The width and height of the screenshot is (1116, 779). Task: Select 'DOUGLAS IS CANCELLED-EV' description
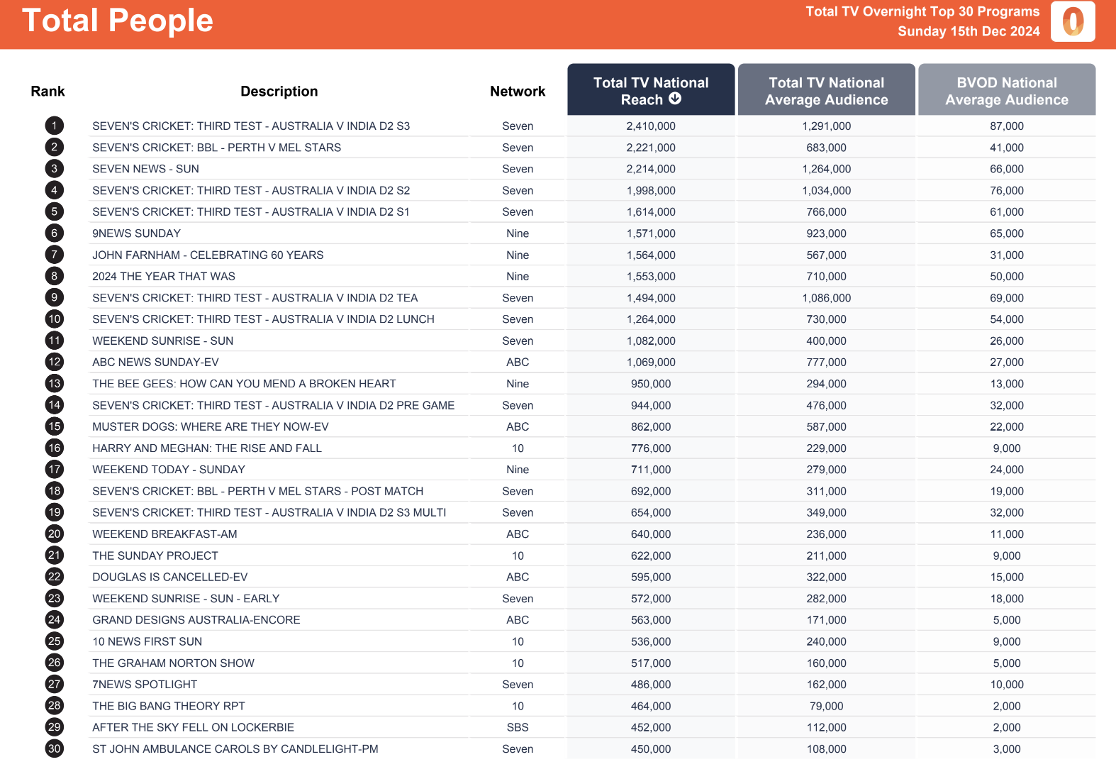(x=170, y=577)
